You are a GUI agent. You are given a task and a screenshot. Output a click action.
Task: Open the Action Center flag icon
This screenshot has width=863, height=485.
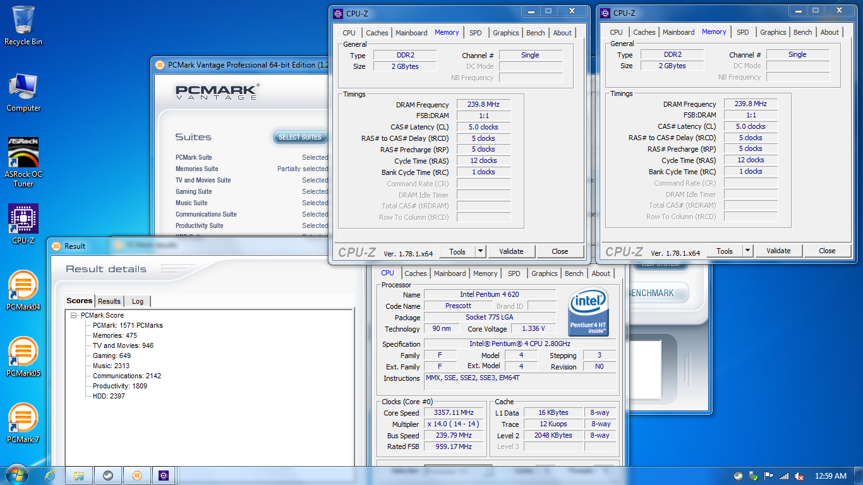(769, 476)
